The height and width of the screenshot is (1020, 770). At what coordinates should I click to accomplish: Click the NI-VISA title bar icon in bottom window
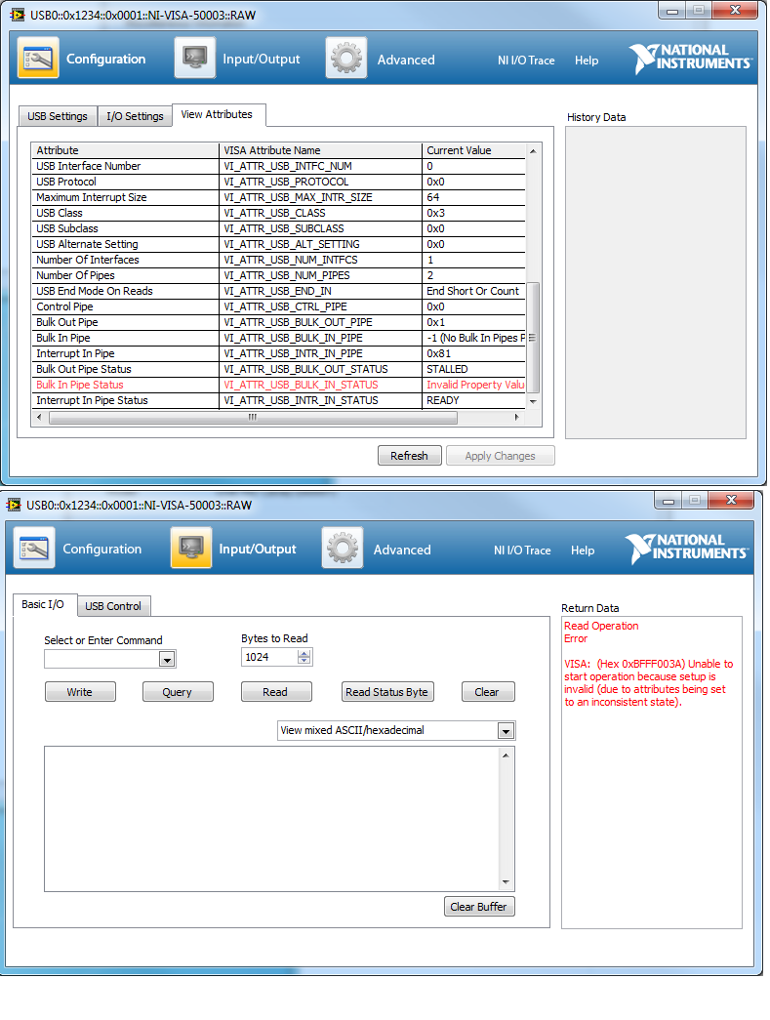(14, 505)
